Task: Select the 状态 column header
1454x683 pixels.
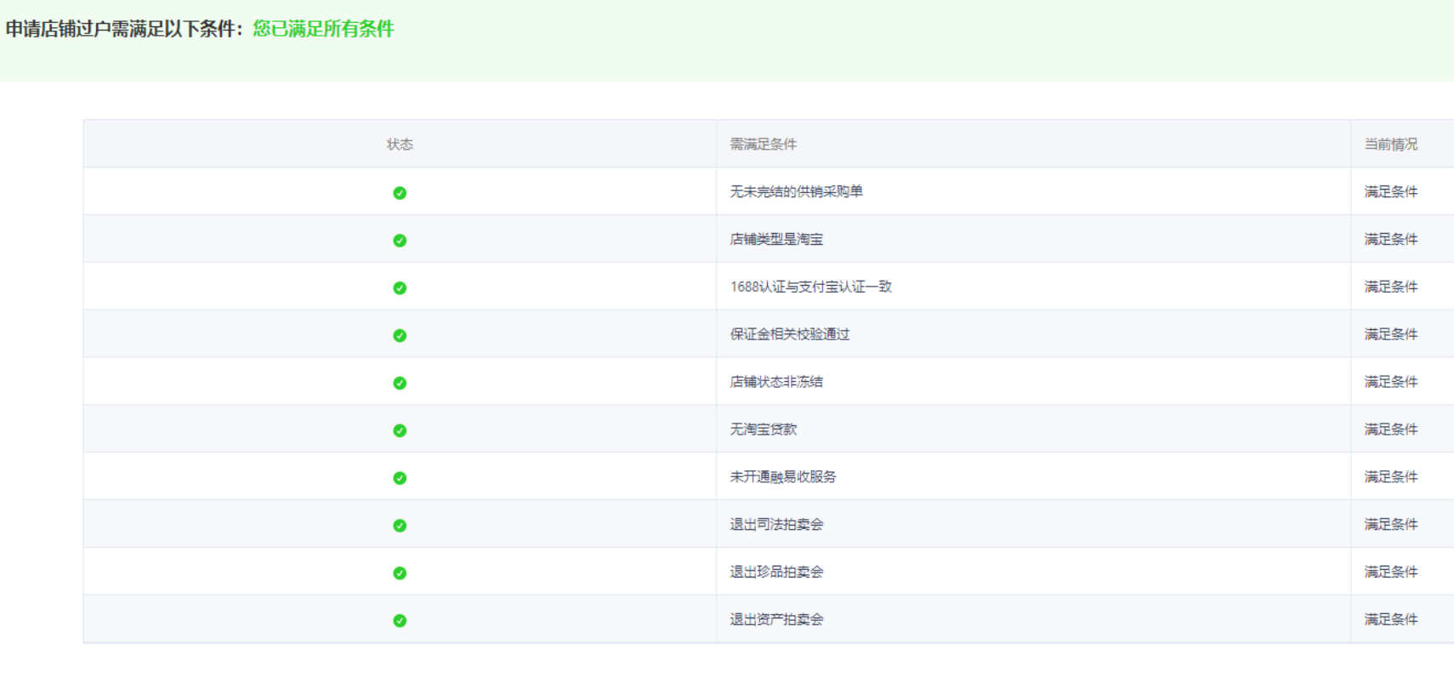Action: pos(400,145)
